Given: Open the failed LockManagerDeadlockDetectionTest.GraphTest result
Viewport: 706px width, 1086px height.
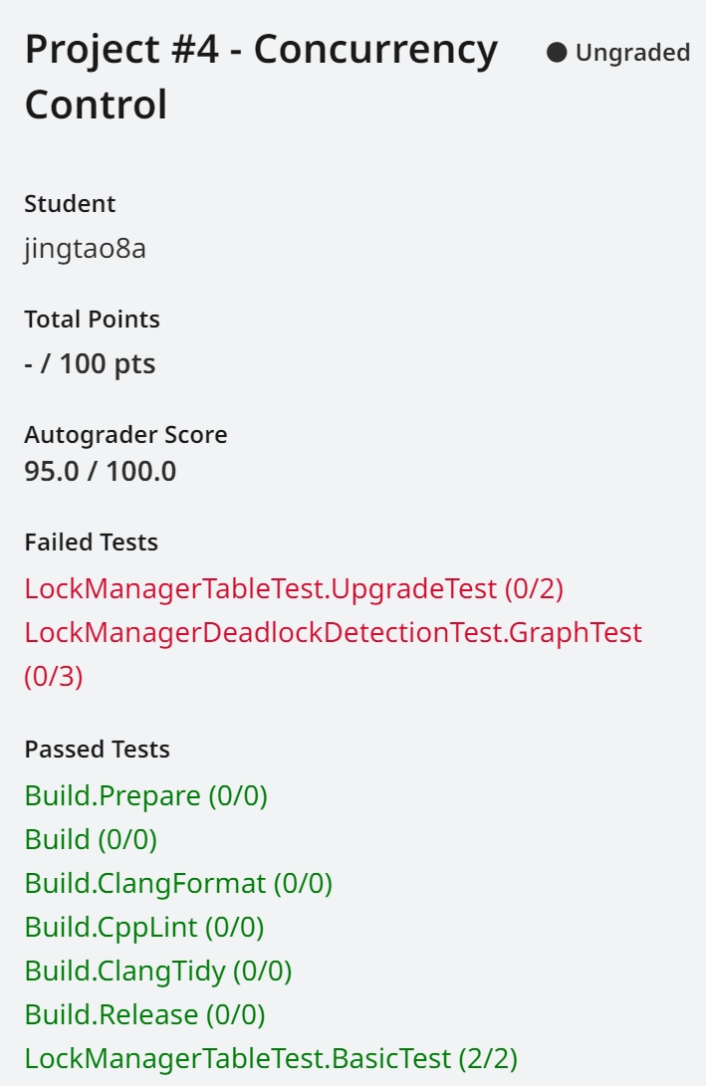Looking at the screenshot, I should pos(334,654).
